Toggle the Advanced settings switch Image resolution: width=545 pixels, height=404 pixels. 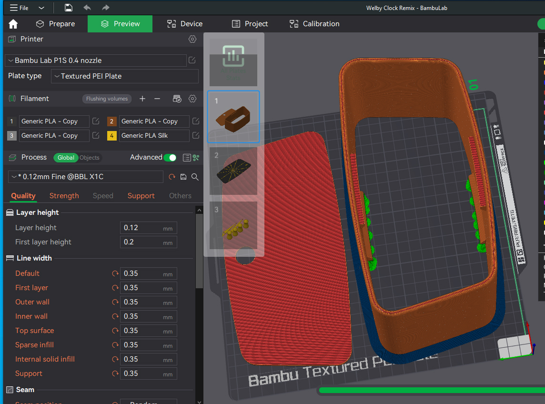coord(170,158)
